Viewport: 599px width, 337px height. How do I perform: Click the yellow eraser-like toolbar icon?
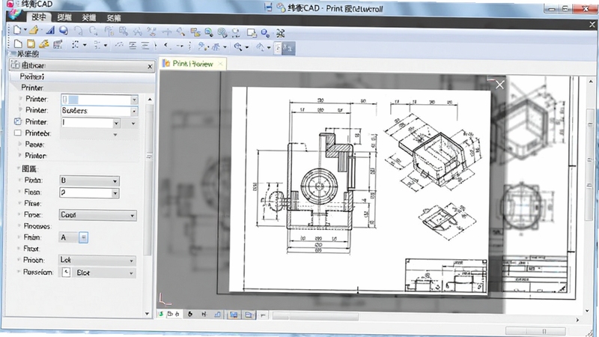44,44
